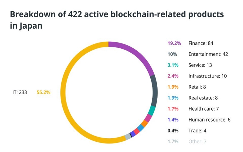This screenshot has width=243, height=152.
Task: Select the "Infrastructure: 10" legend entry
Action: coord(207,76)
